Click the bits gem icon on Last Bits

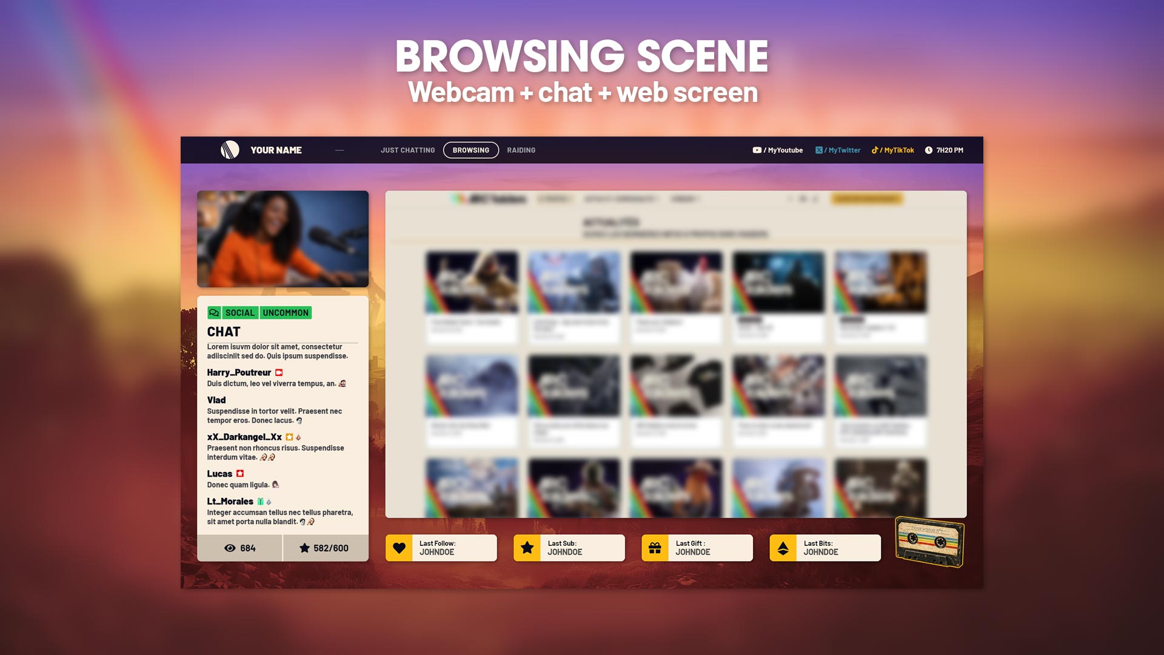[x=783, y=548]
